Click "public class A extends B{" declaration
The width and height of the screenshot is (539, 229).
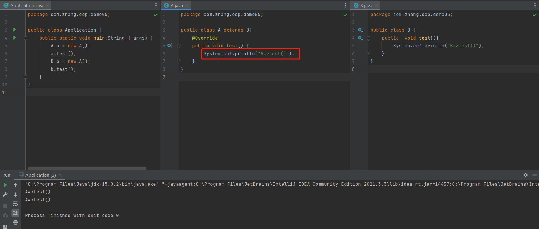pos(216,30)
